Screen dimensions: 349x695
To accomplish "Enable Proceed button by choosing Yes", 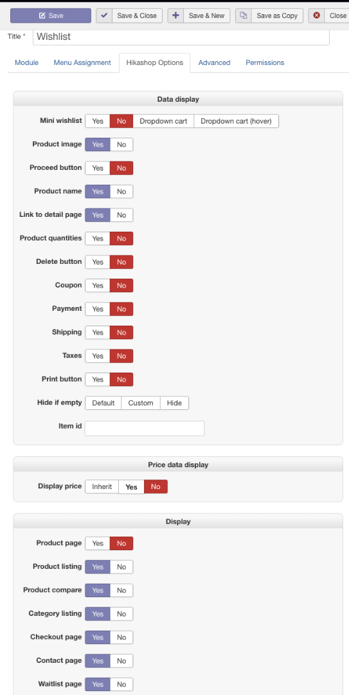I will click(98, 168).
